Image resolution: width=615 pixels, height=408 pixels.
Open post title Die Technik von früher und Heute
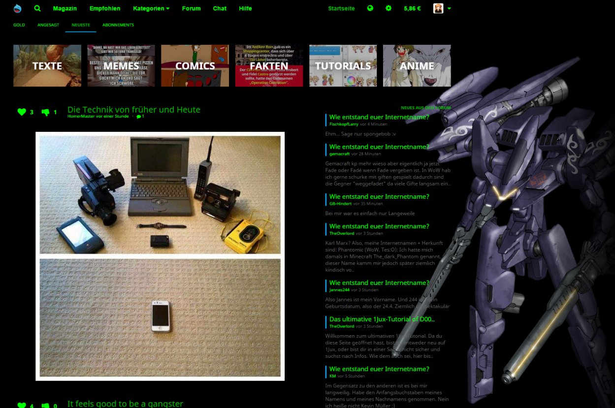tap(134, 109)
